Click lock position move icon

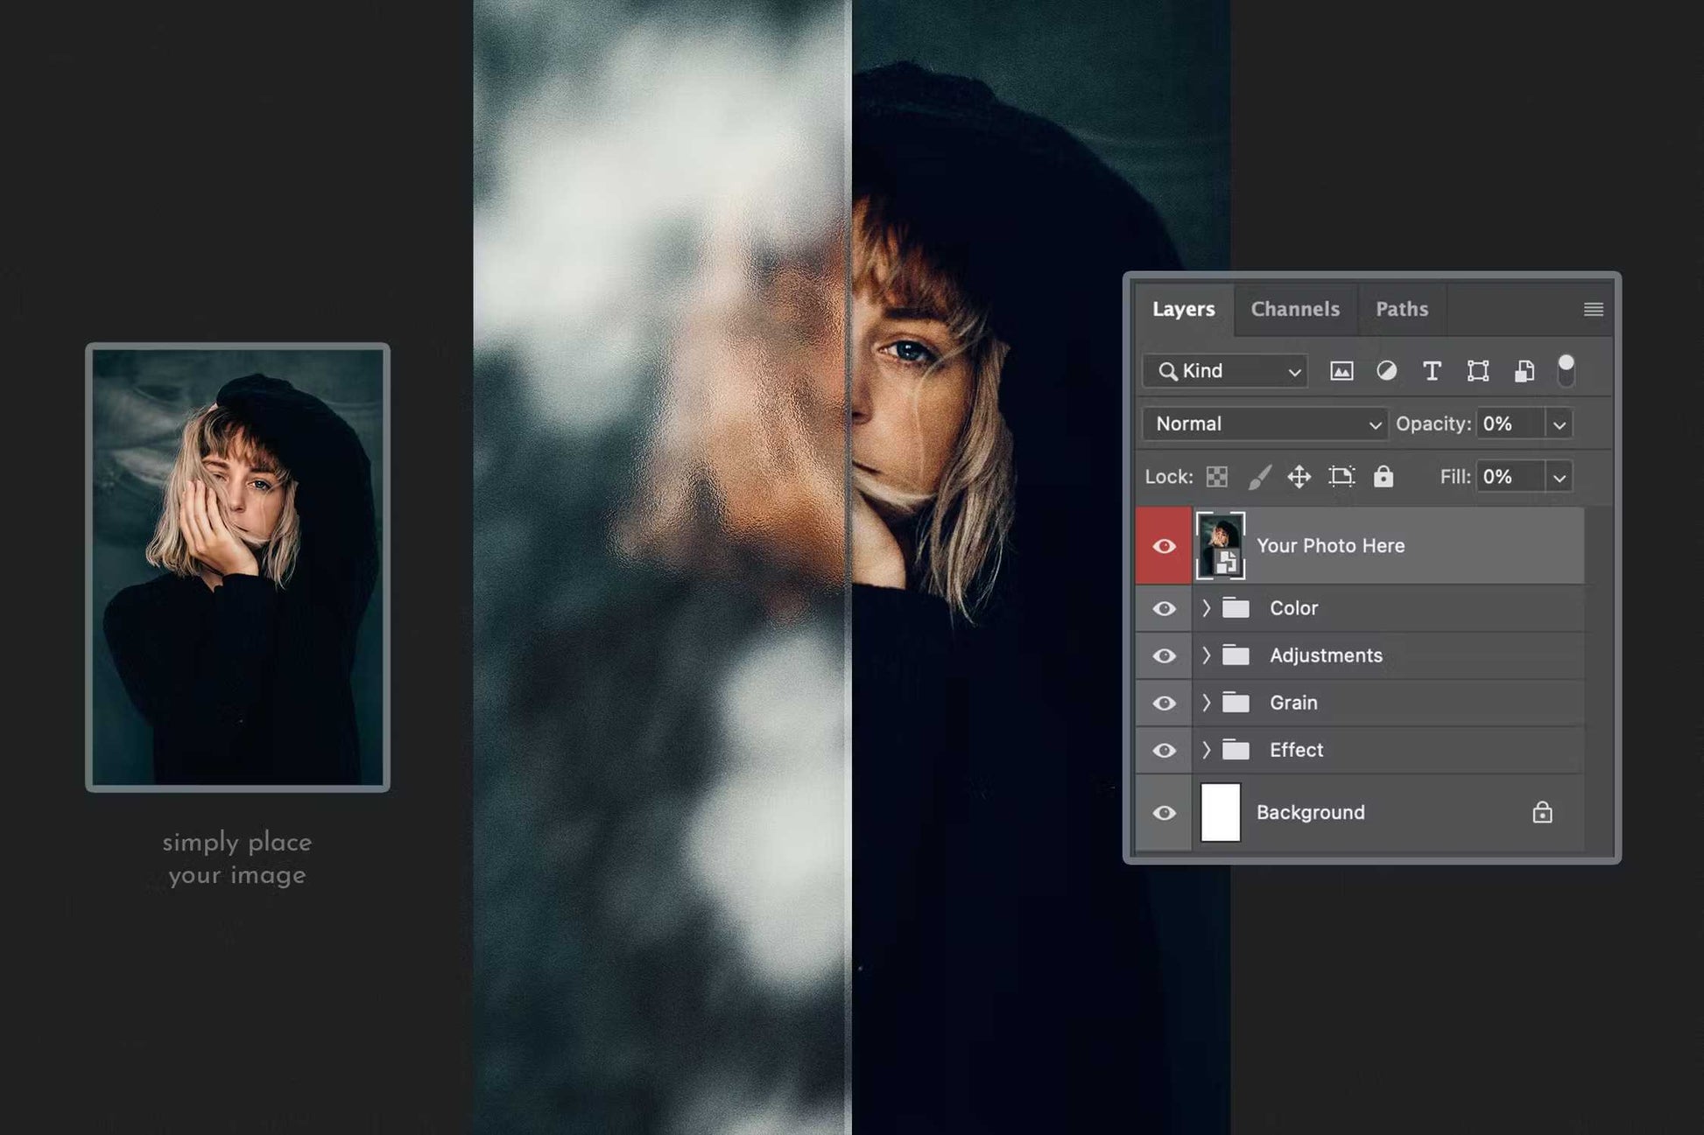(1299, 477)
